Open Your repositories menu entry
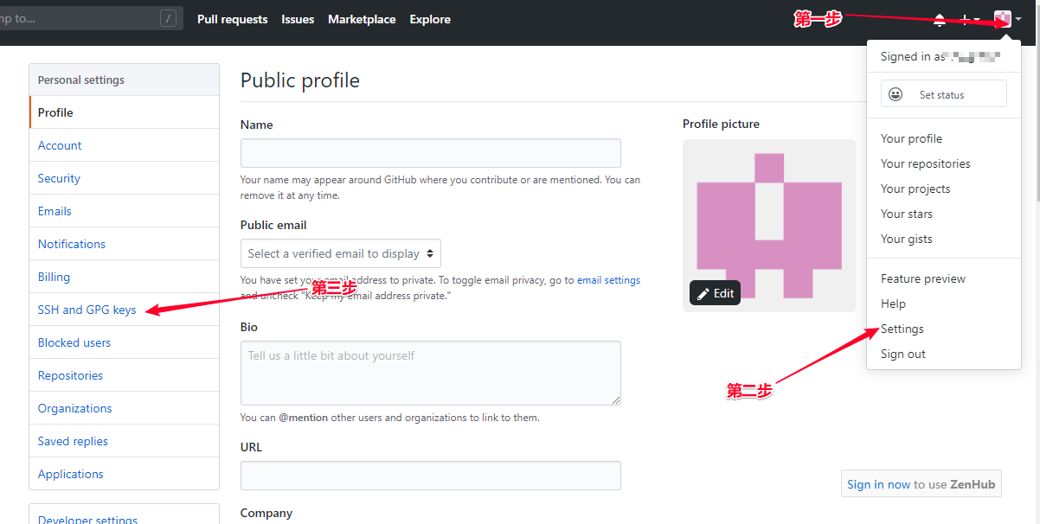The image size is (1040, 524). [x=925, y=163]
